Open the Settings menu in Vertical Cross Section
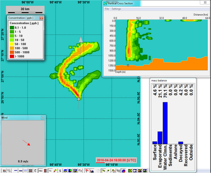 [116, 9]
